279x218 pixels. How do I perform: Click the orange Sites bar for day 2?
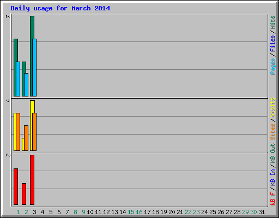[26, 138]
